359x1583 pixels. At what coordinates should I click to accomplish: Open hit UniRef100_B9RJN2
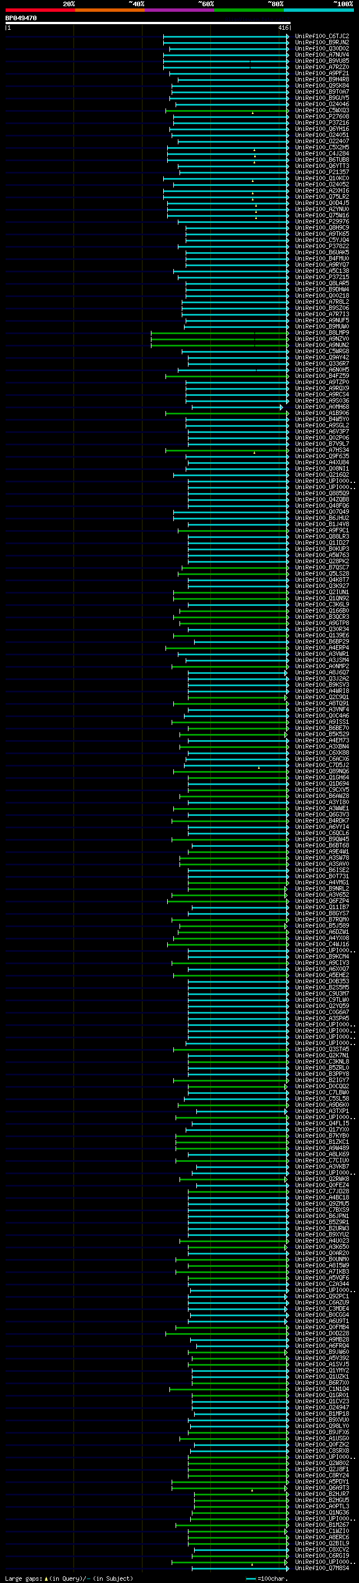tap(322, 43)
